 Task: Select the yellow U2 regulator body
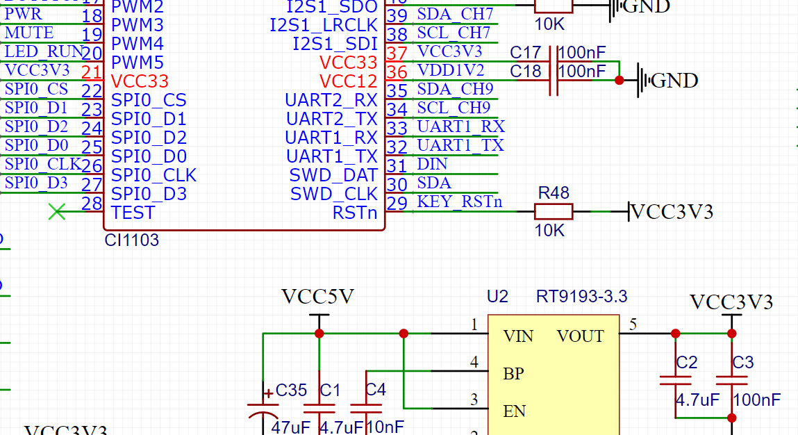point(553,375)
